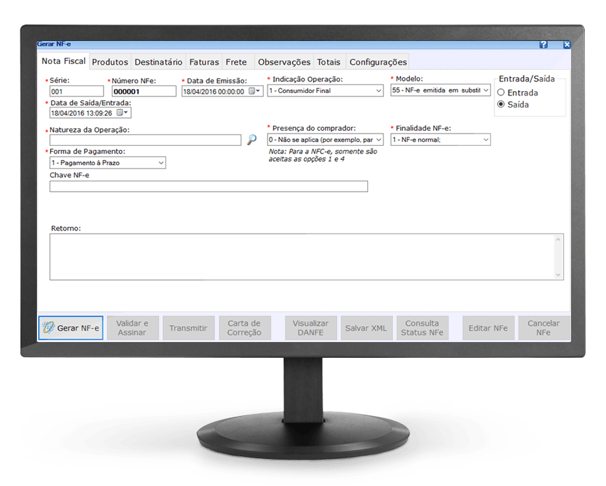
Task: Click the Data de Emissão date value
Action: (214, 92)
